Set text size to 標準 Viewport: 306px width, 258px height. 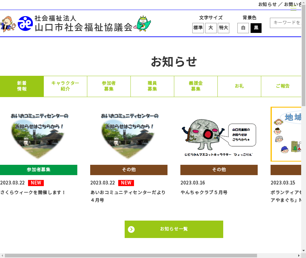pos(198,28)
